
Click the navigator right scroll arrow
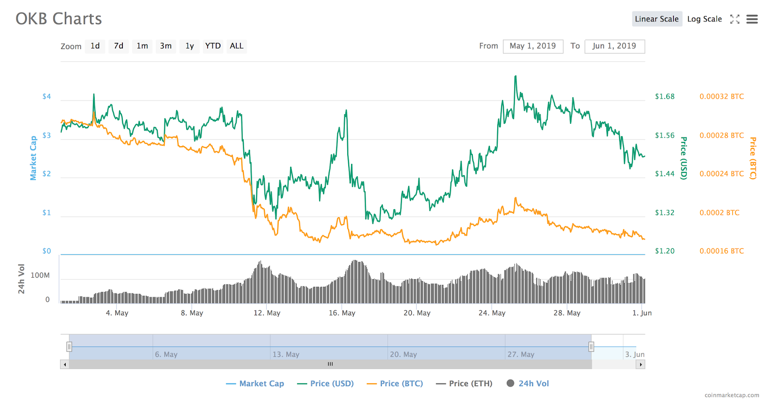pos(641,365)
